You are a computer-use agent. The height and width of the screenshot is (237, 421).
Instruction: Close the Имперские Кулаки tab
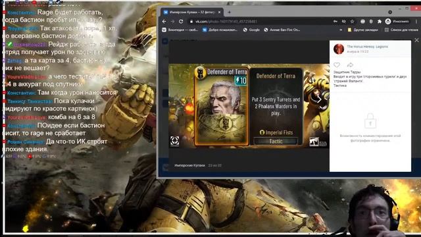219,12
